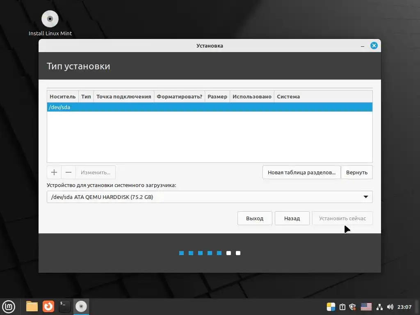The width and height of the screenshot is (420, 315).
Task: Launch Firefox from the taskbar
Action: coord(48,306)
